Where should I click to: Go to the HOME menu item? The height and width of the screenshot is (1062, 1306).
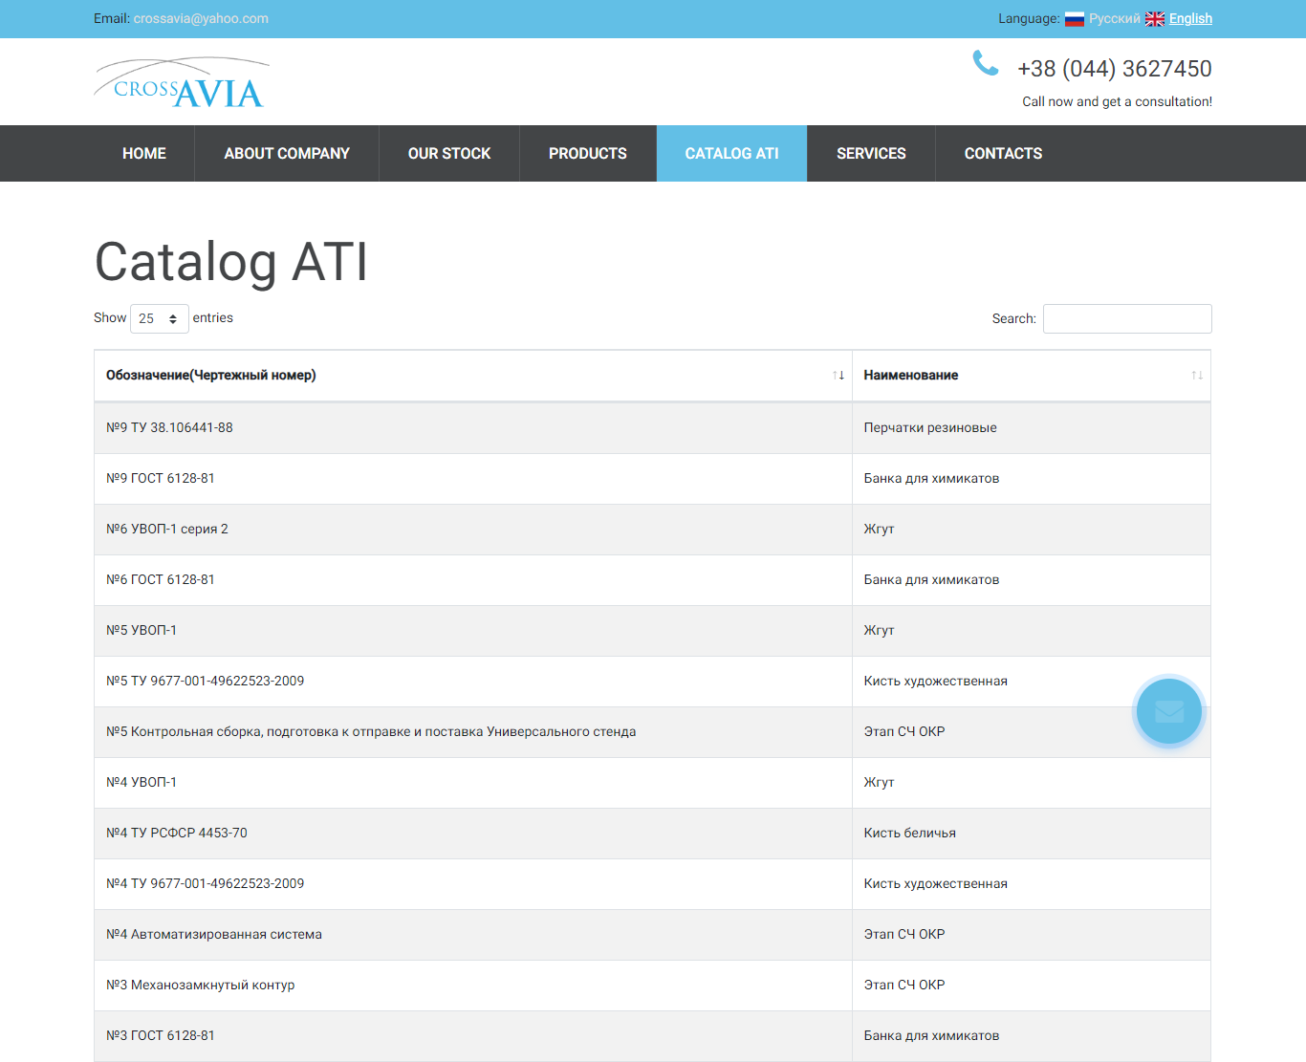coord(144,153)
